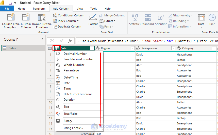Click the Salesperson column ABC type icon
Viewport: 218px width, 135px height.
[x=138, y=48]
